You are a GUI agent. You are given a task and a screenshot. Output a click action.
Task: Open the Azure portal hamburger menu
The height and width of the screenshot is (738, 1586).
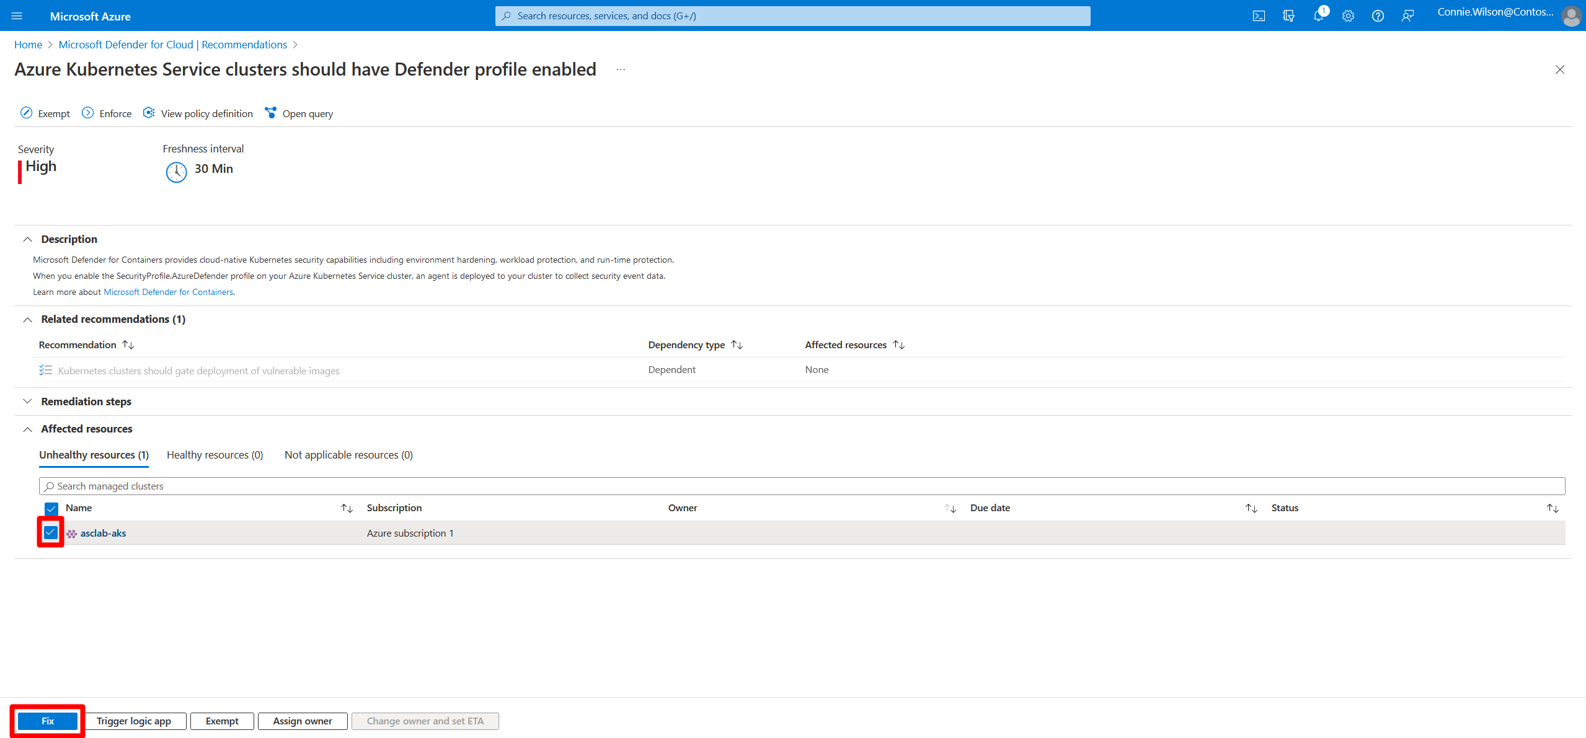coord(17,16)
